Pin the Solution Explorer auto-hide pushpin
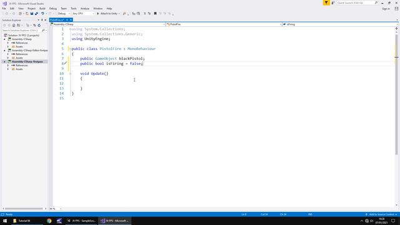Image resolution: width=400 pixels, height=225 pixels. (42, 20)
